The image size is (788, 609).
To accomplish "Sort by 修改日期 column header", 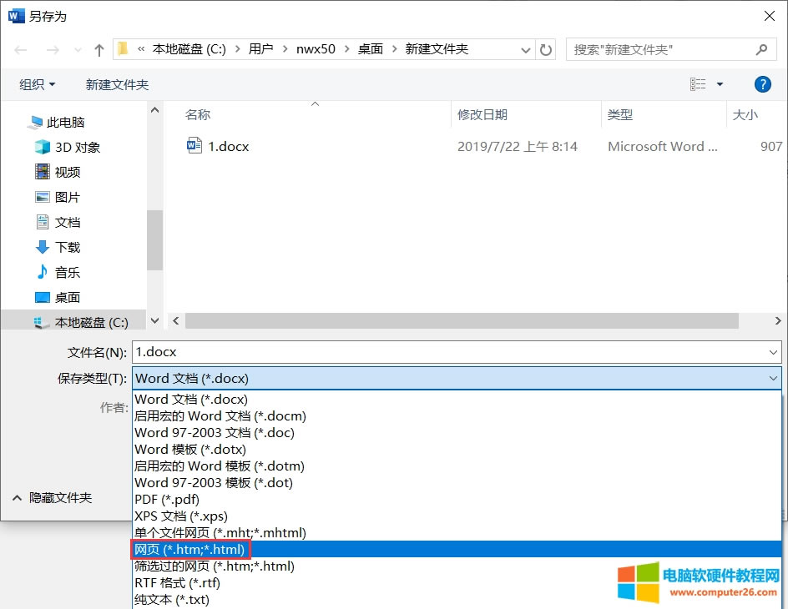I will point(482,115).
